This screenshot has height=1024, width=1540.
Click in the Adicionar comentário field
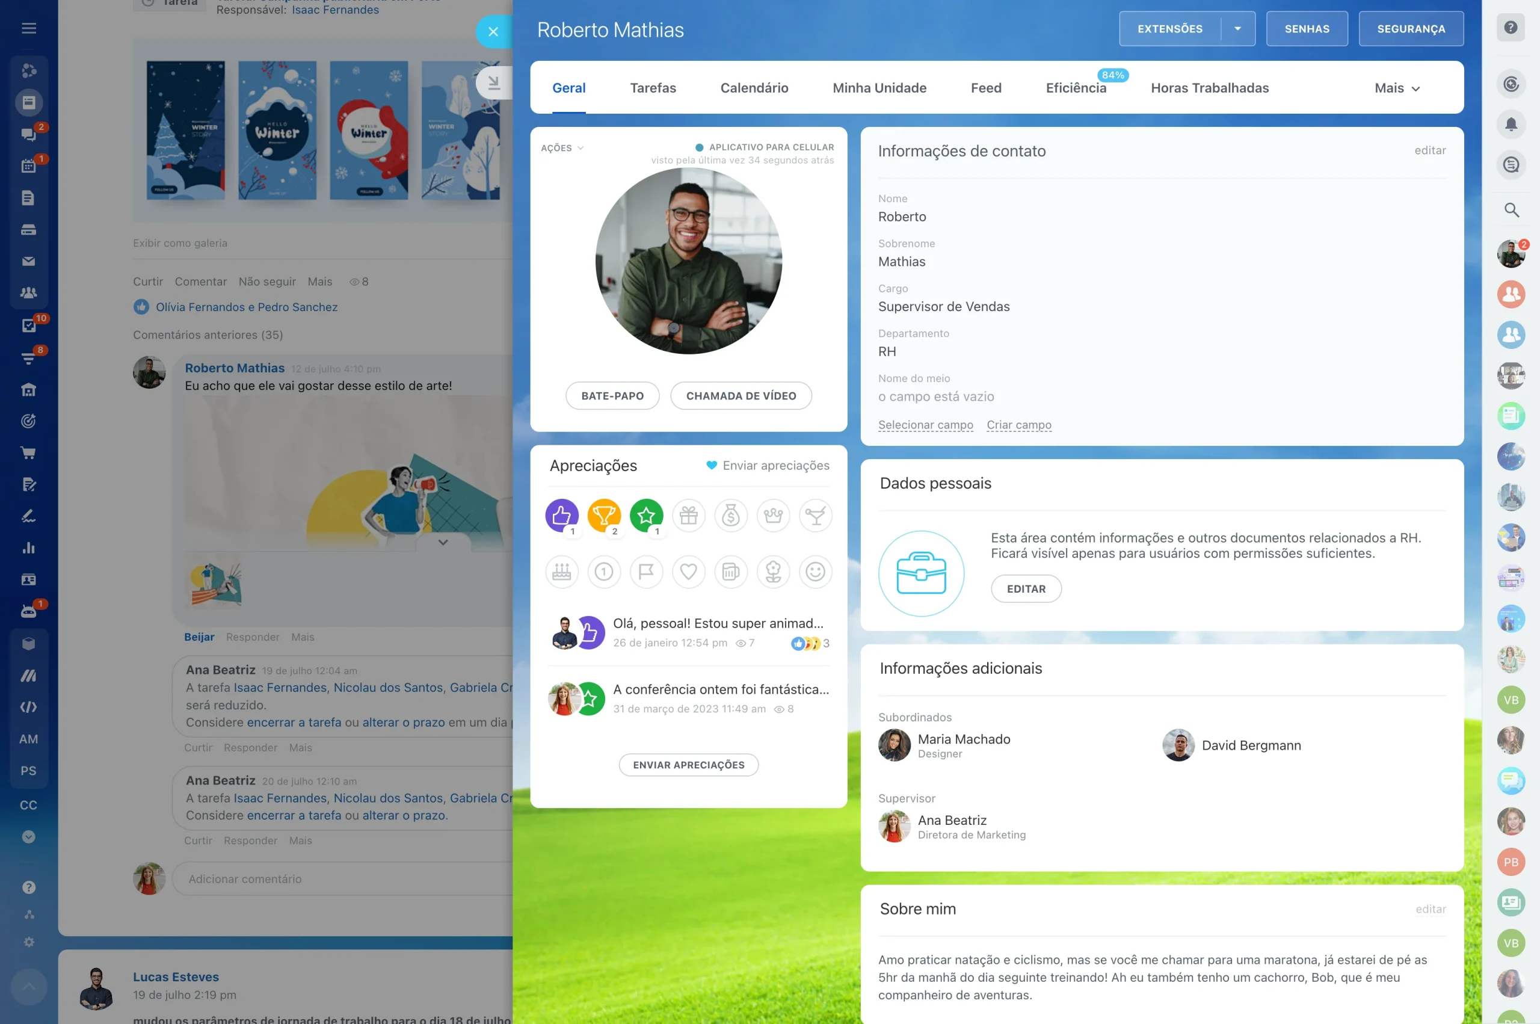pos(343,879)
